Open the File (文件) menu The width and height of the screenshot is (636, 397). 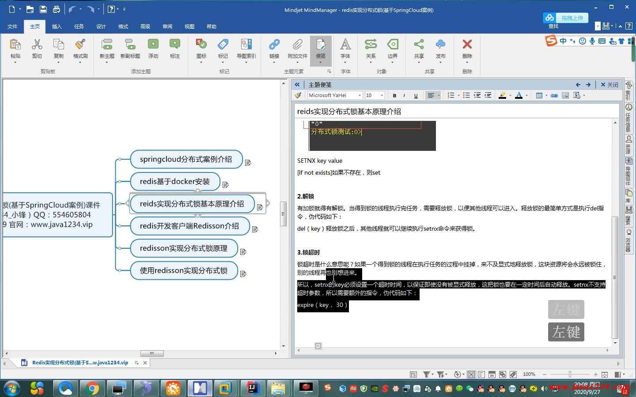pyautogui.click(x=12, y=26)
